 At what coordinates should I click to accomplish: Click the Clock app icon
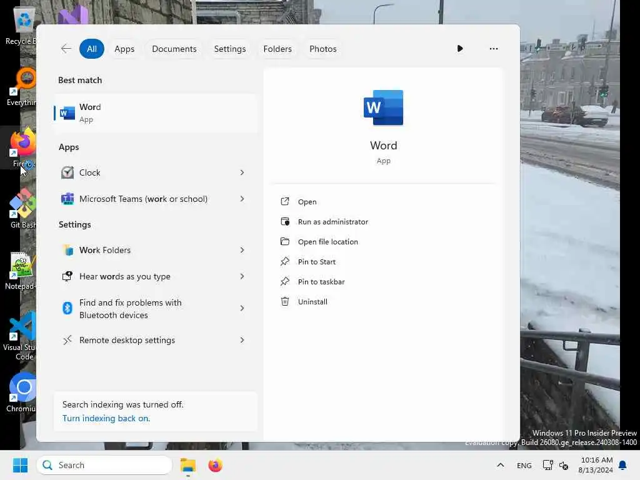point(67,172)
